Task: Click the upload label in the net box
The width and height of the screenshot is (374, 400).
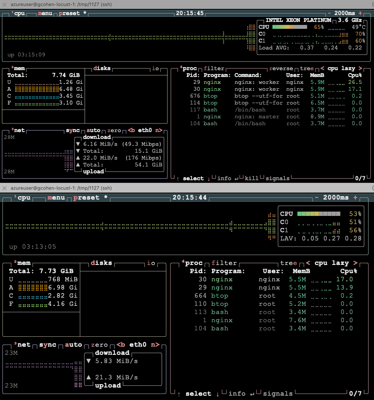Action: pos(94,171)
